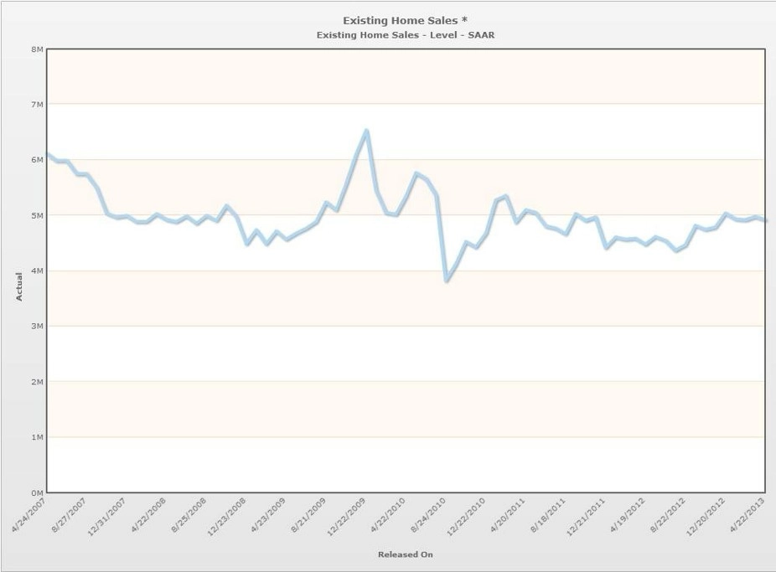This screenshot has height=572, width=776.
Task: Select the 8M label on the y-axis
Action: pyautogui.click(x=37, y=49)
